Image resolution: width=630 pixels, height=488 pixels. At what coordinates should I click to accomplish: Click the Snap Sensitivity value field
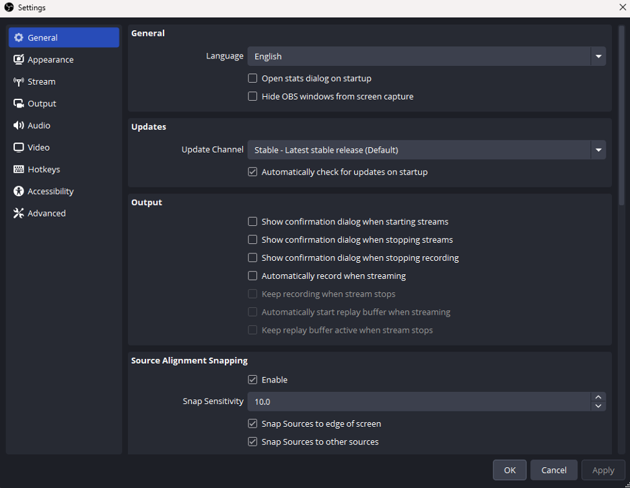(x=417, y=402)
